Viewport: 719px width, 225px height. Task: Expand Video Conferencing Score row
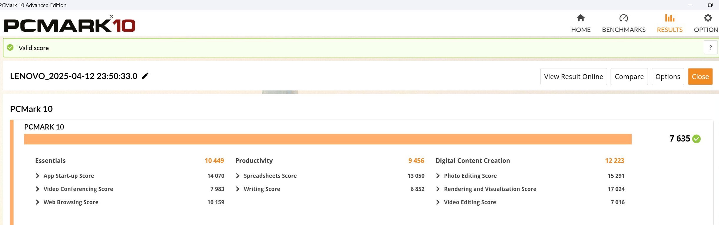coord(37,189)
